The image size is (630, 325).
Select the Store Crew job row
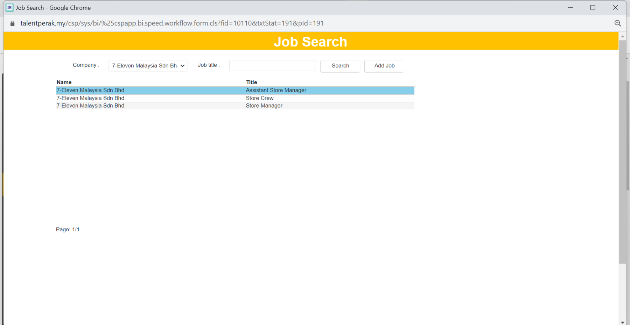coord(259,98)
